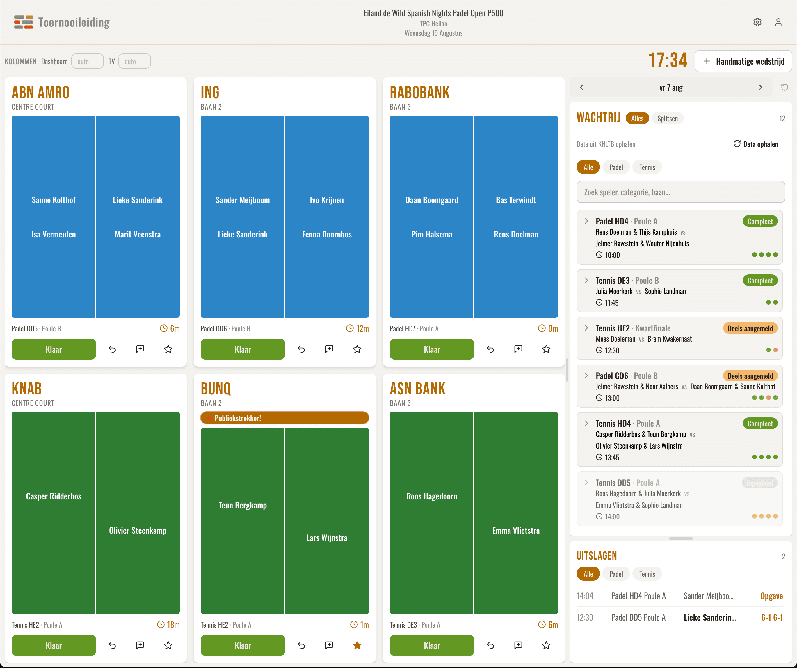Mark BUNQ match as Klaar
The height and width of the screenshot is (668, 797).
[x=243, y=646]
